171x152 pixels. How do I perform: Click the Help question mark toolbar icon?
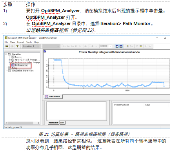(x=17, y=46)
